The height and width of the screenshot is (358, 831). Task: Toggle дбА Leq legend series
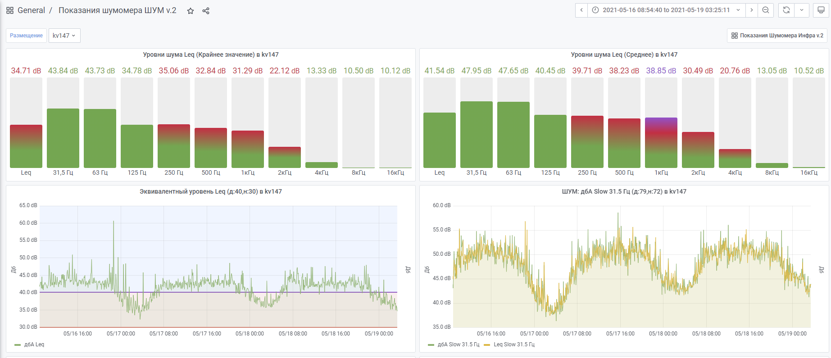point(34,344)
